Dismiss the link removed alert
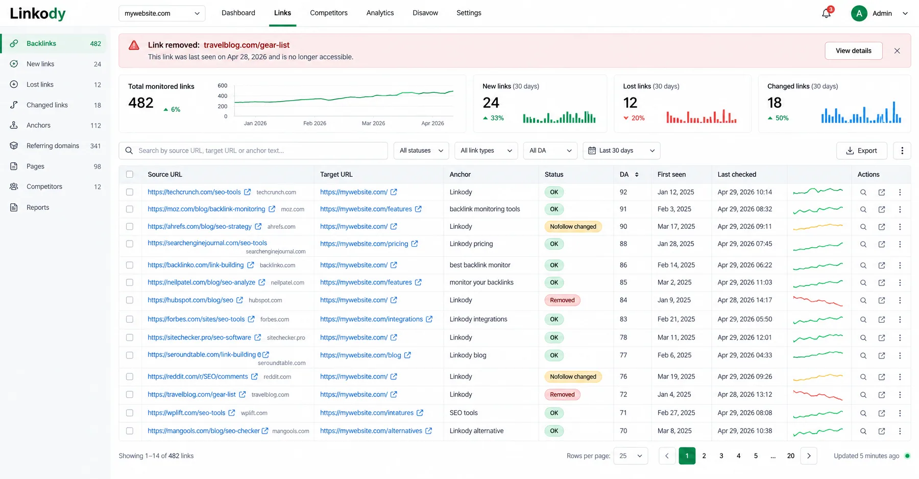The image size is (919, 479). [x=897, y=51]
